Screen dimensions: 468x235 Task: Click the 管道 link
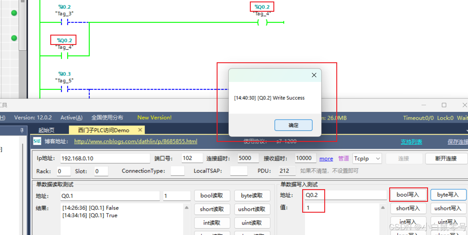(x=343, y=158)
